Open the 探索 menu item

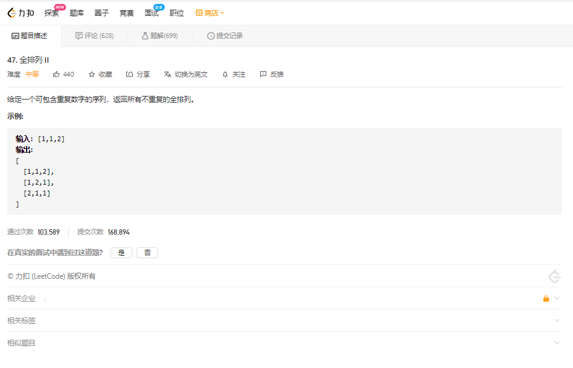click(51, 13)
